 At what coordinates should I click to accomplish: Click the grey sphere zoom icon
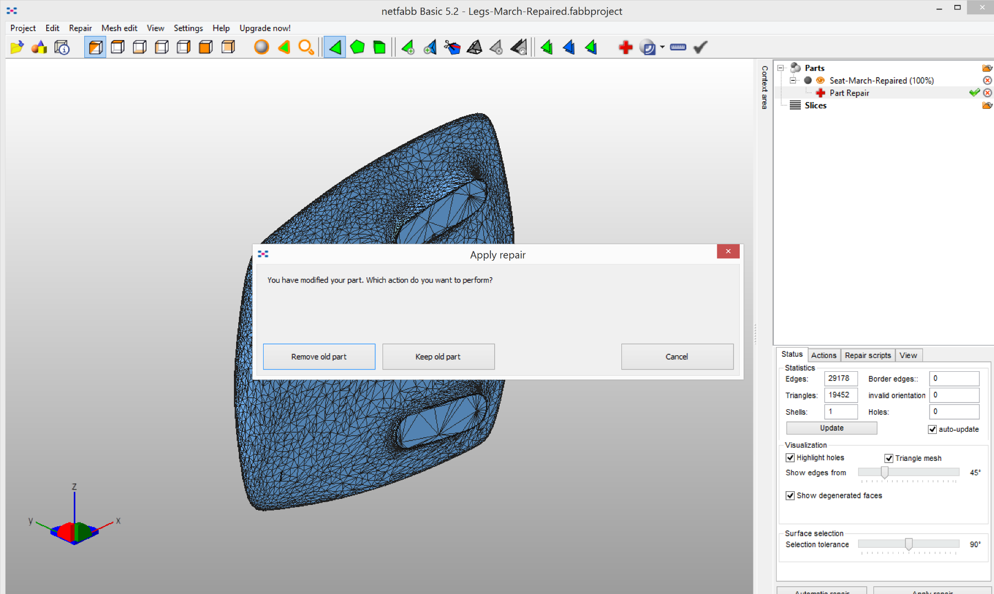coord(261,47)
